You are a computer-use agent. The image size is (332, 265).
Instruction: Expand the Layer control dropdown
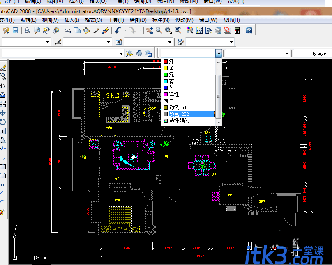(x=121, y=53)
